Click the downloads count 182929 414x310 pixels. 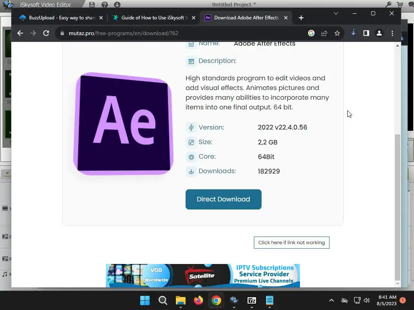(x=269, y=171)
